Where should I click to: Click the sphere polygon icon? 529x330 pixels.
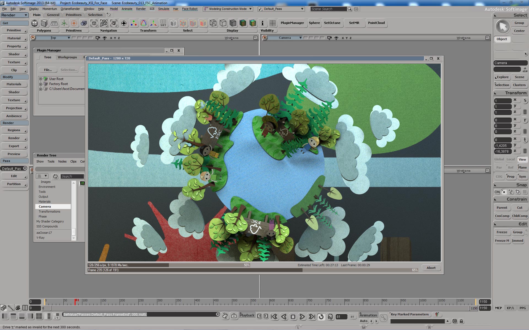click(35, 23)
